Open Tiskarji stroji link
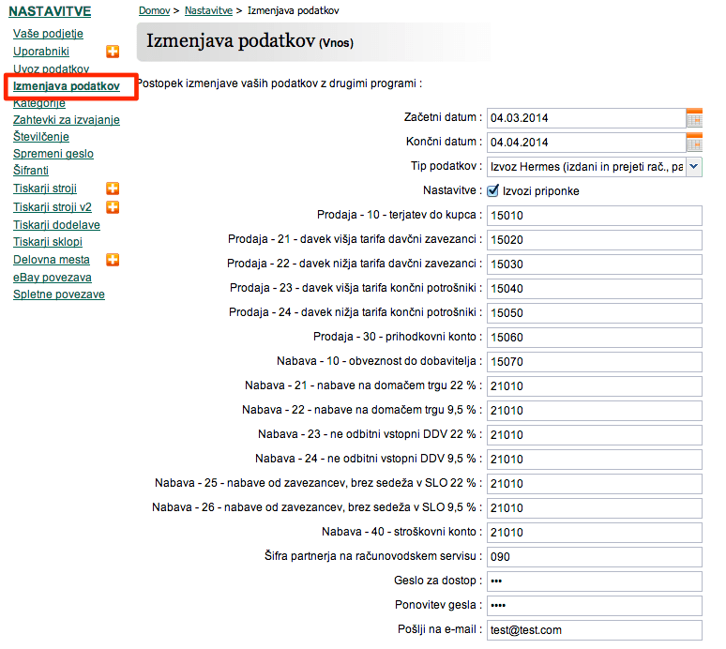This screenshot has height=649, width=726. (x=45, y=189)
